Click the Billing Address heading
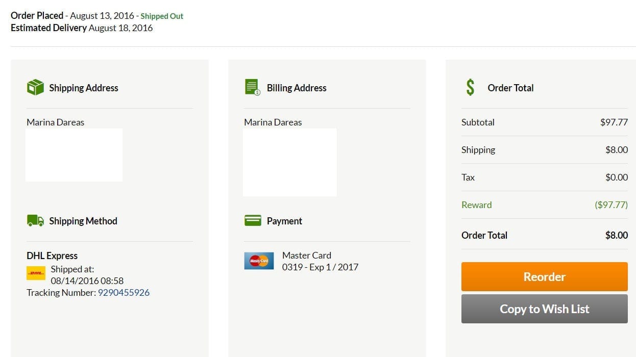The width and height of the screenshot is (636, 357). tap(297, 88)
